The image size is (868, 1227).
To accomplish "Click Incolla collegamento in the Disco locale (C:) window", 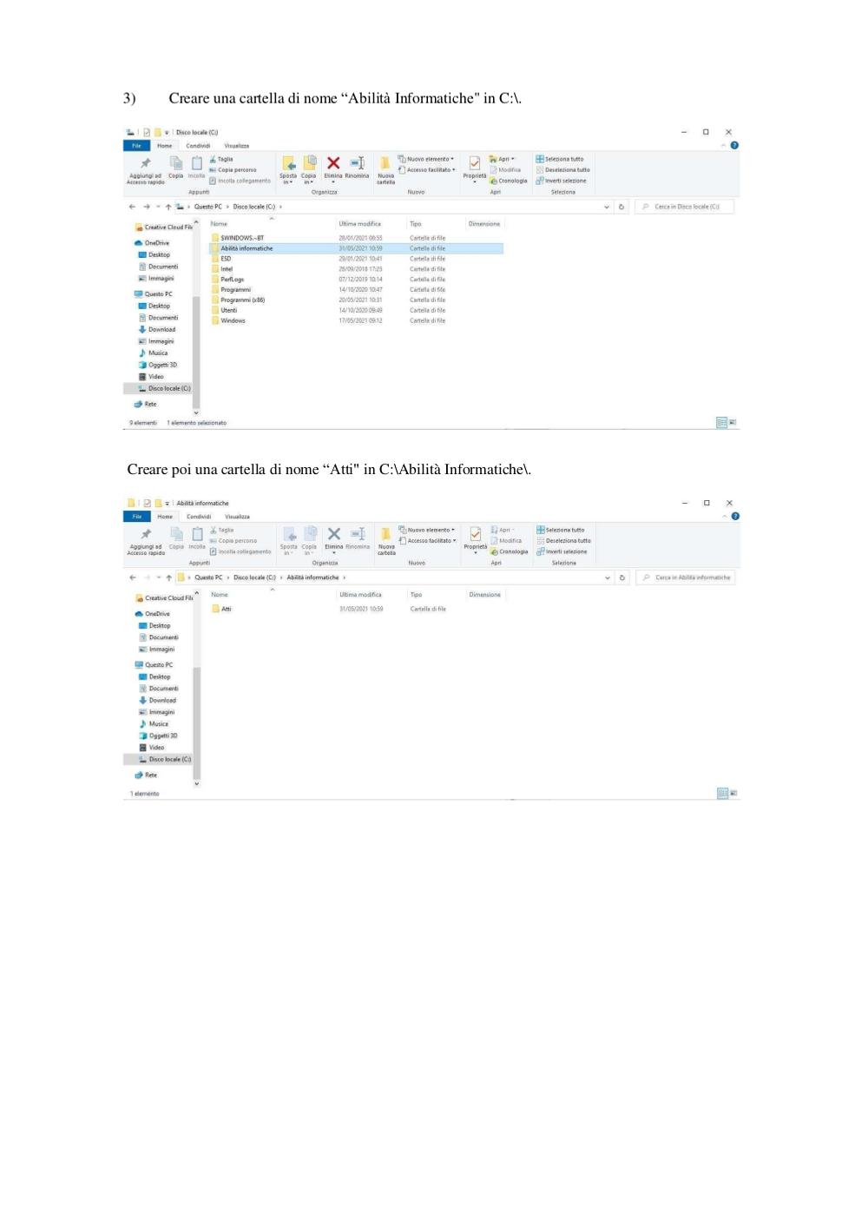I will (240, 181).
